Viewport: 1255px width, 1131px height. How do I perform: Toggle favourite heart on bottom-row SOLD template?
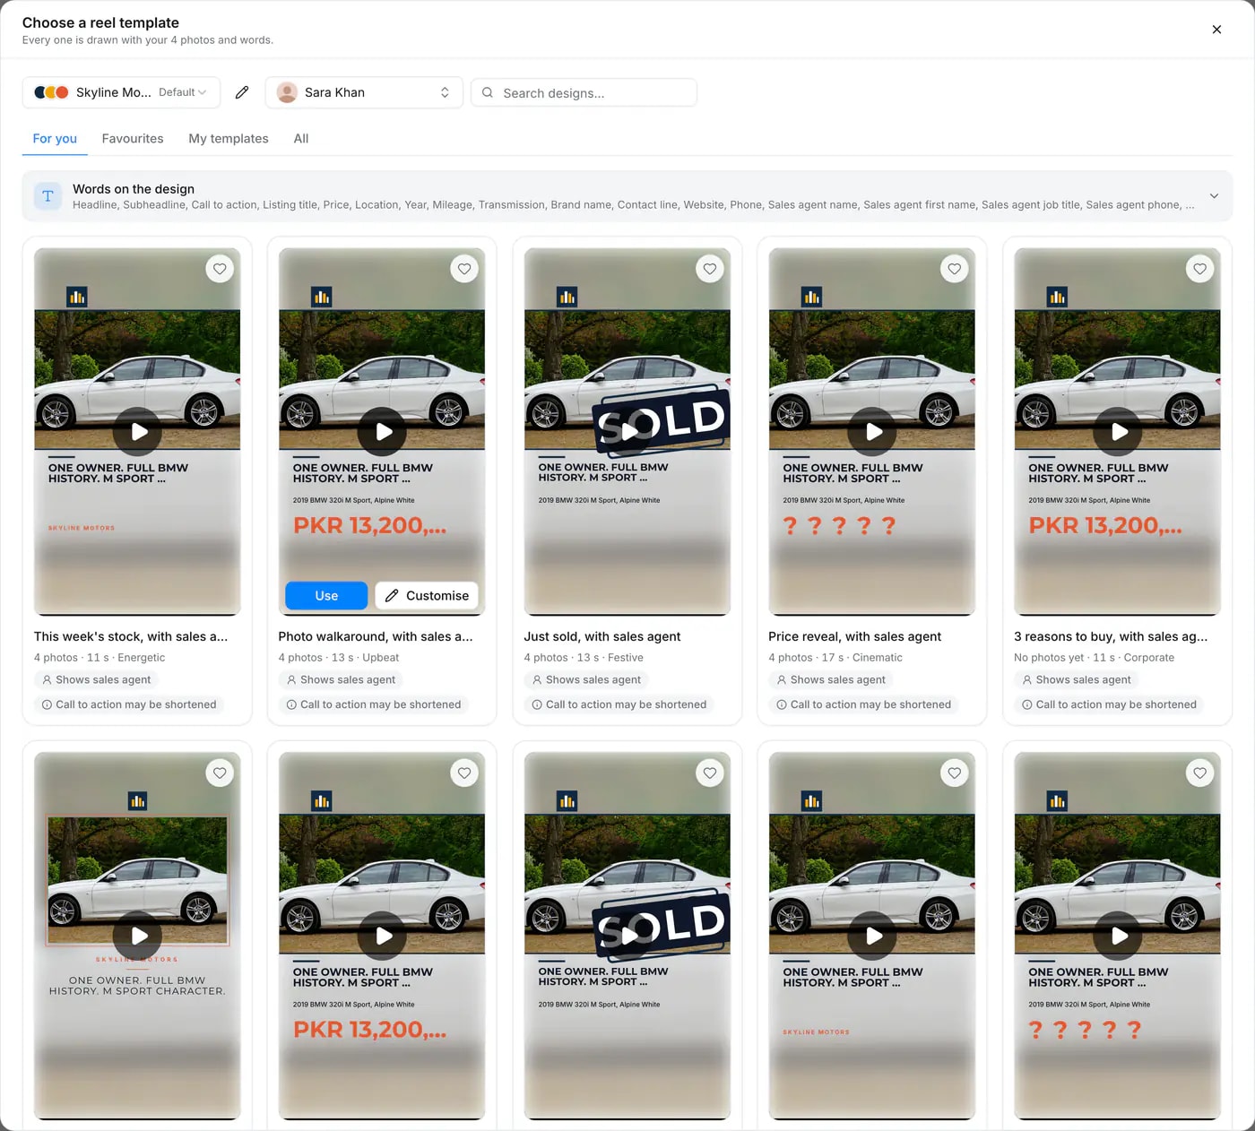coord(710,773)
